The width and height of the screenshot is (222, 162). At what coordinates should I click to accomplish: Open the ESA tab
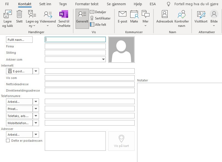[x=153, y=4]
